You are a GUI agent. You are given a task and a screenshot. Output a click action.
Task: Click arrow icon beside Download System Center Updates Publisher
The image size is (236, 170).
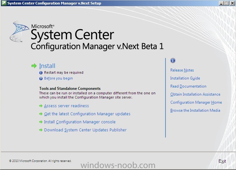tap(41, 130)
